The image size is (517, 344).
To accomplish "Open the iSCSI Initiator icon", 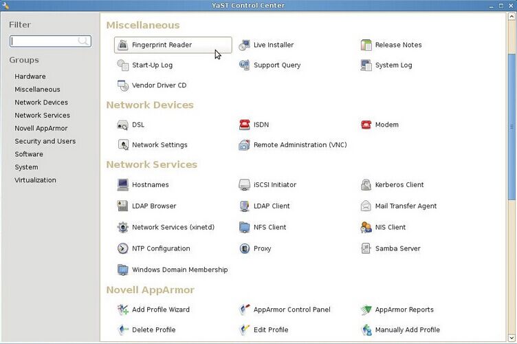I will point(244,184).
